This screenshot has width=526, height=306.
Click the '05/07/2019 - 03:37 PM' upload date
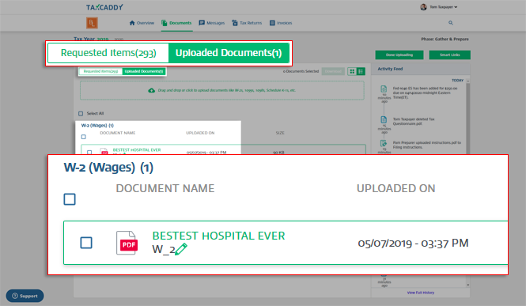[x=413, y=243]
